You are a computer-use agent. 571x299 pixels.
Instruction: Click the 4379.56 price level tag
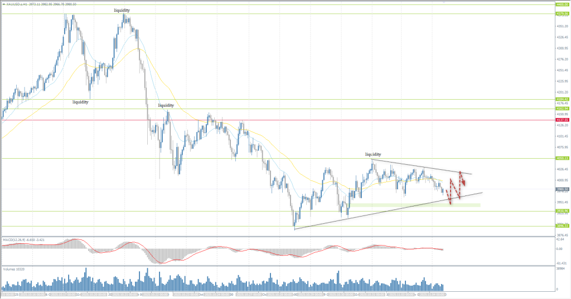(x=562, y=14)
